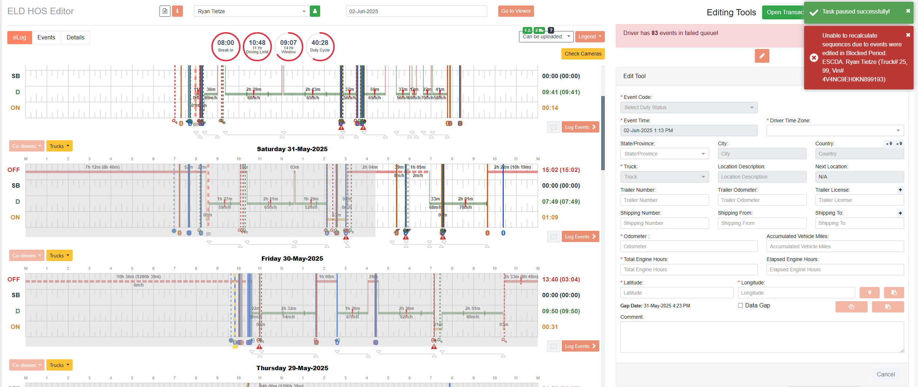This screenshot has width=918, height=387.
Task: Click the Event Time field
Action: pos(689,130)
